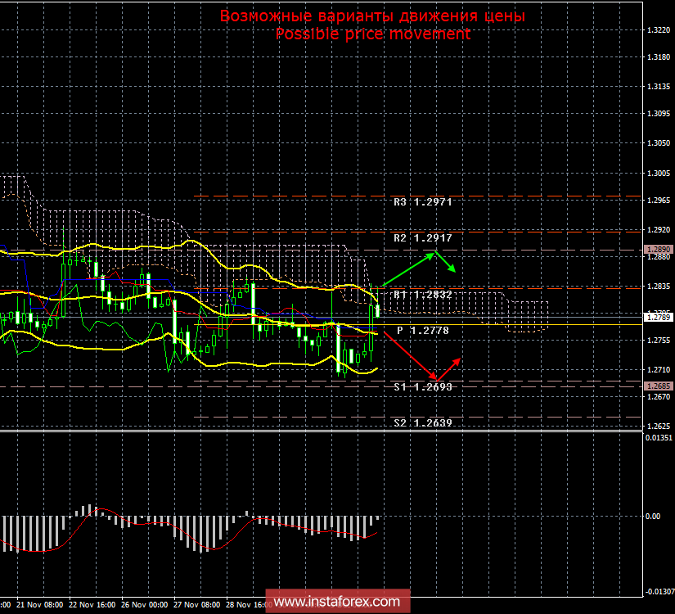Click the 1.2835 price axis value
This screenshot has height=614, width=675.
(659, 286)
